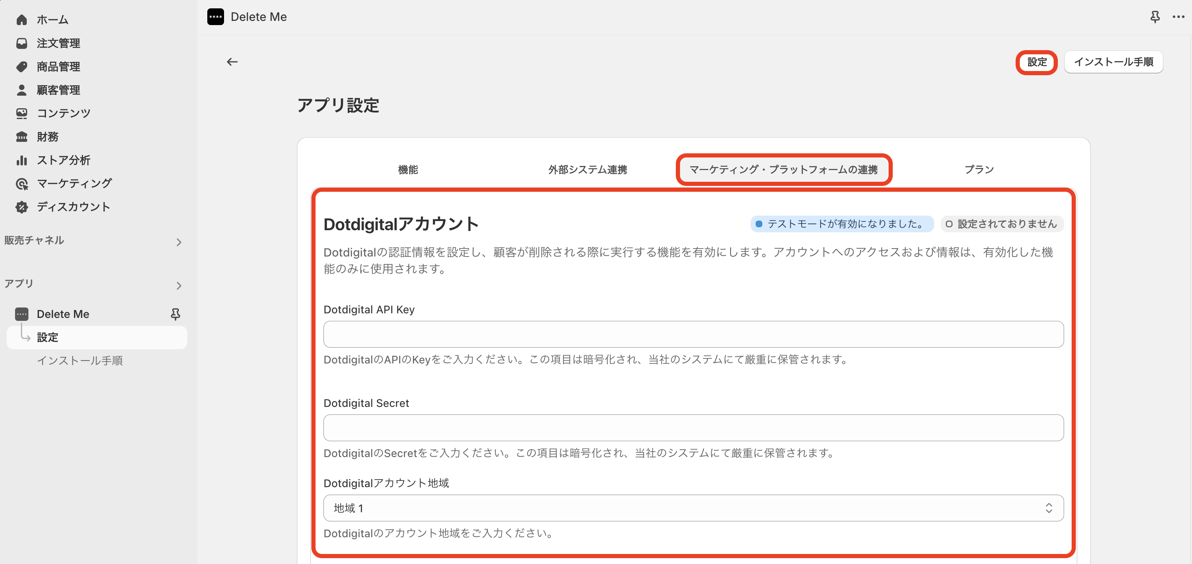Screen dimensions: 1192x564
Task: Open the Dotdigitalアカウント地域 dropdown
Action: click(x=693, y=508)
